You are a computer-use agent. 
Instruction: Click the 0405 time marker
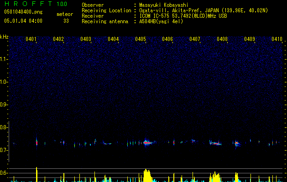pyautogui.click(x=141, y=39)
